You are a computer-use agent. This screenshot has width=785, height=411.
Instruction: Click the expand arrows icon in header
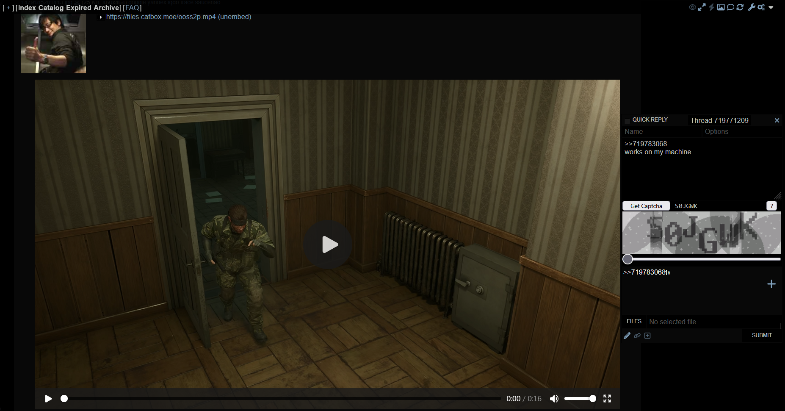702,7
